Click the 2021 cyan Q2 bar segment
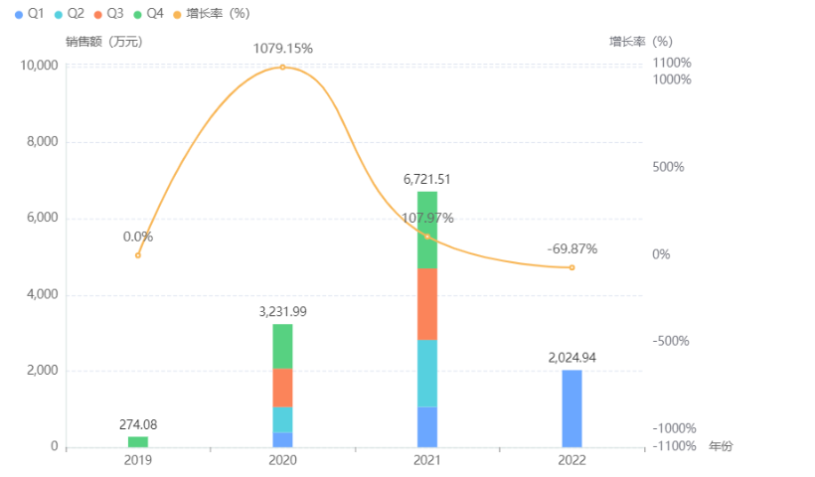The image size is (815, 477). tap(427, 373)
